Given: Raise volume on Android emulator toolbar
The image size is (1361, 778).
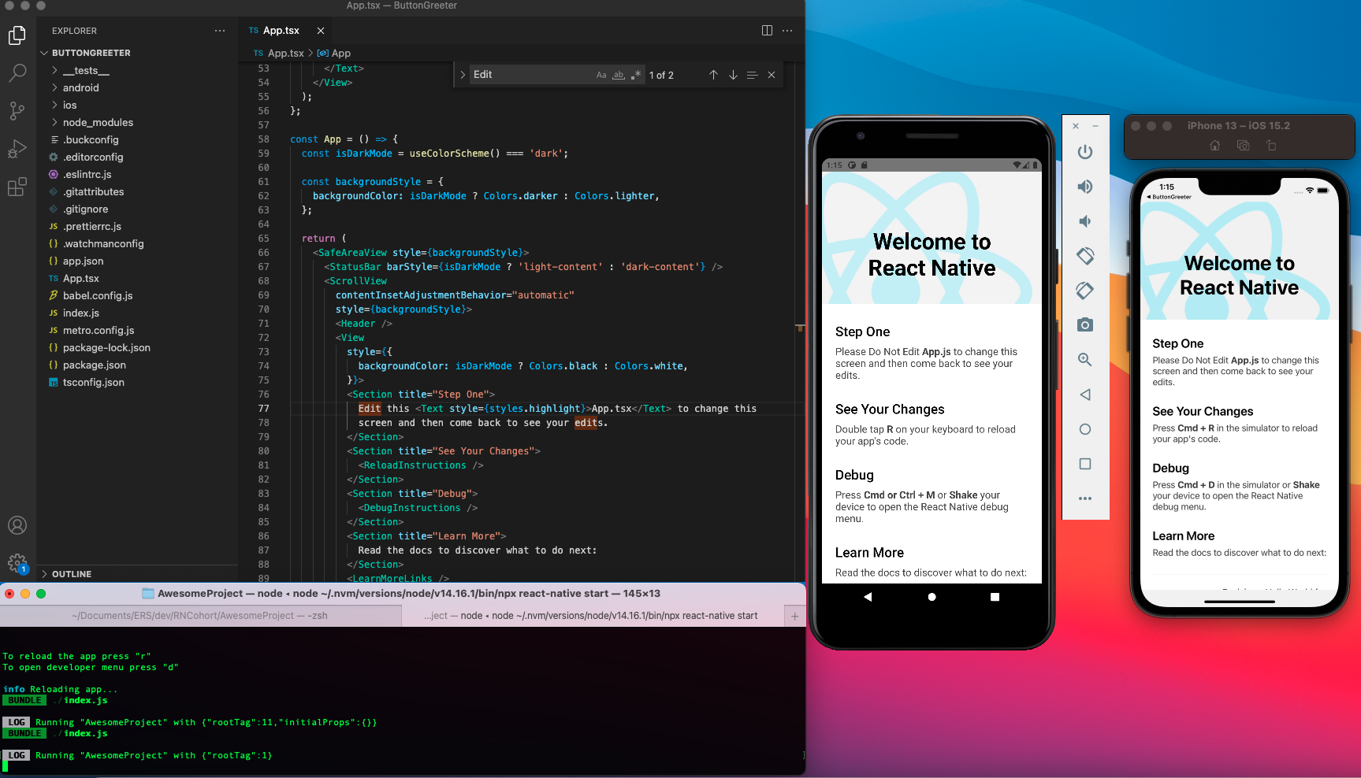Looking at the screenshot, I should point(1085,187).
